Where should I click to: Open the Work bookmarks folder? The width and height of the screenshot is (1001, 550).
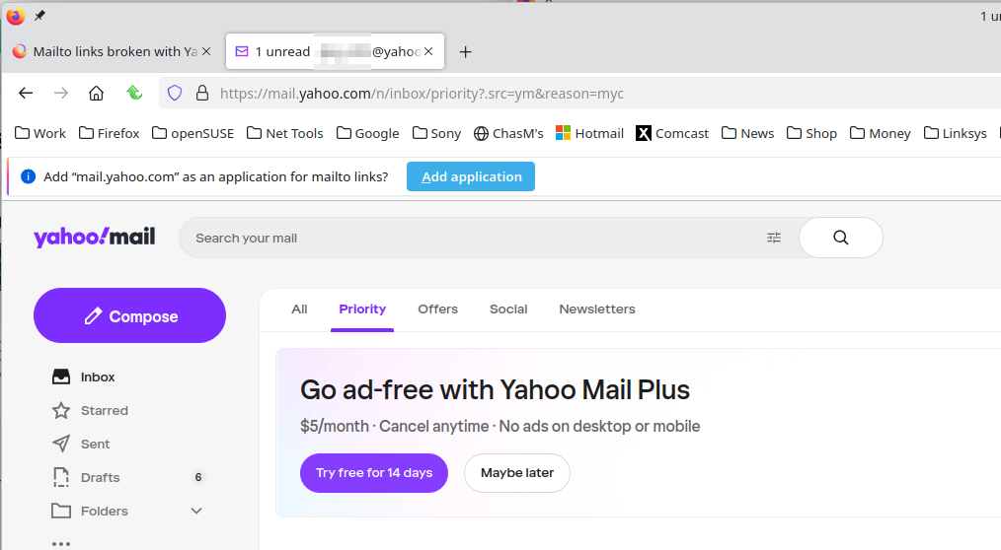pyautogui.click(x=40, y=133)
